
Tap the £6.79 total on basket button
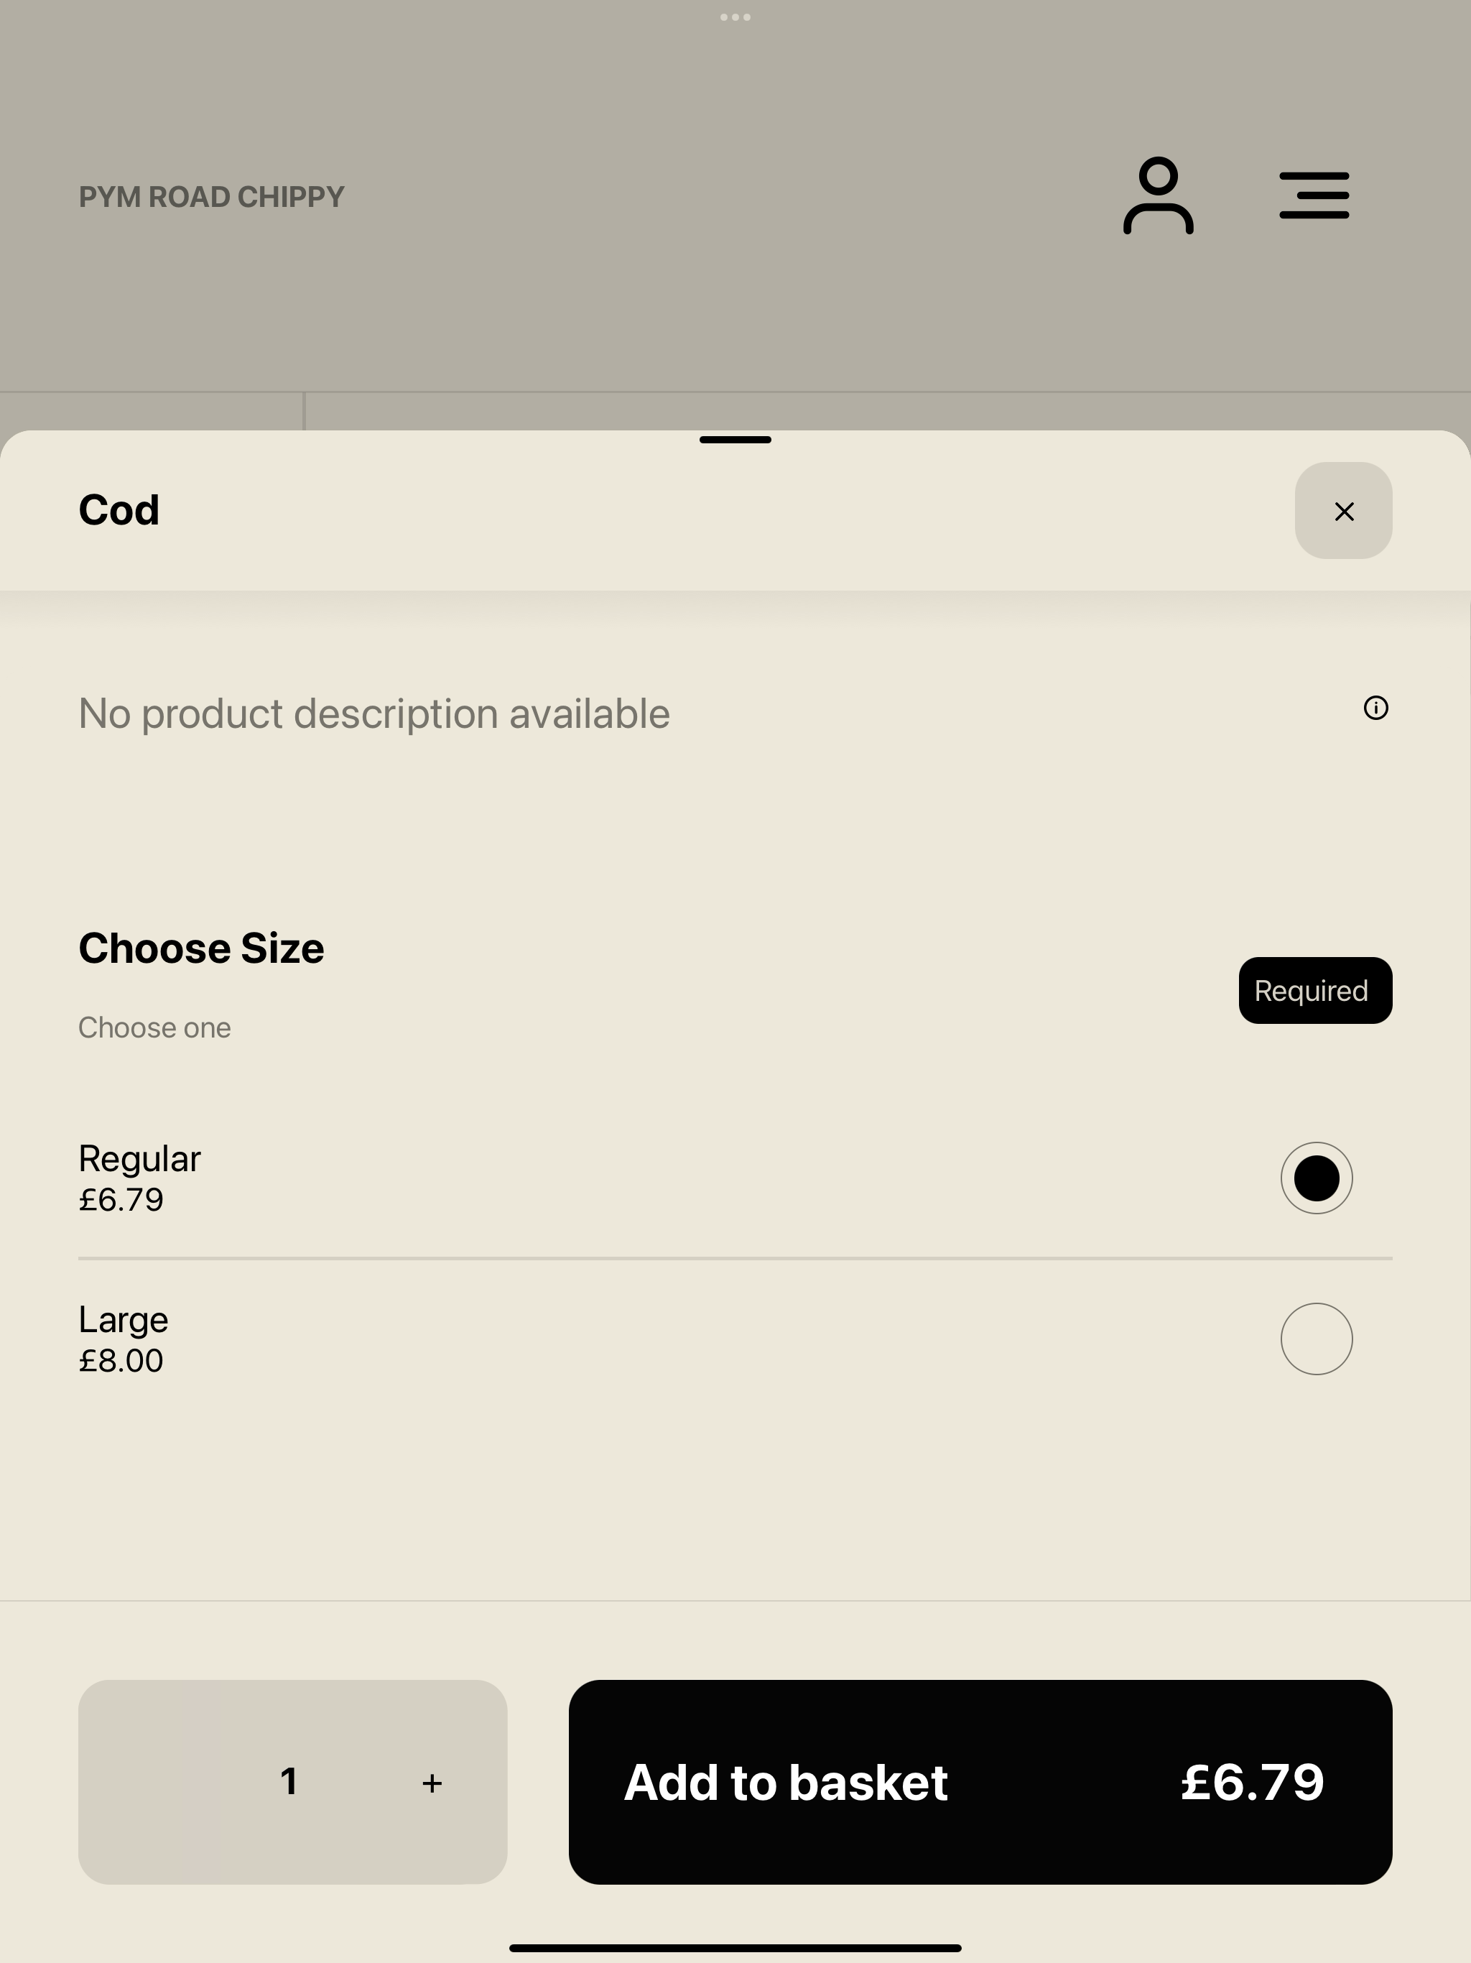[x=1252, y=1782]
